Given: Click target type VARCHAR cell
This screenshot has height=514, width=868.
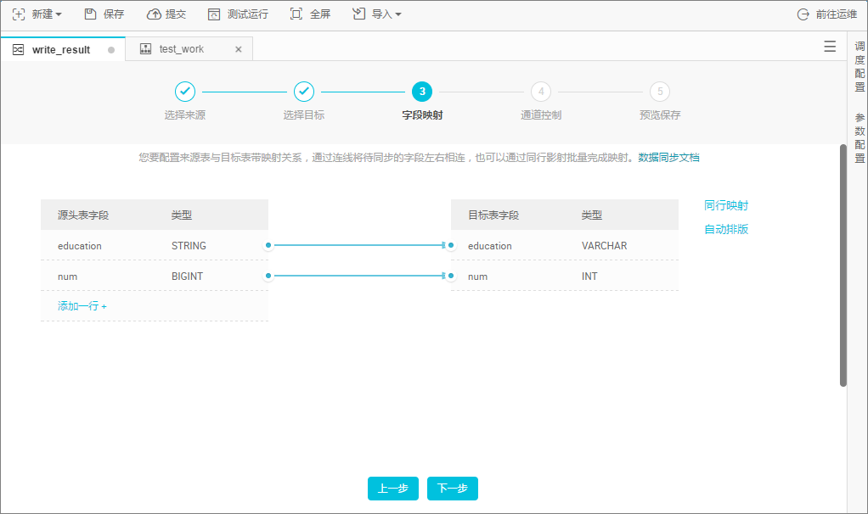Looking at the screenshot, I should pyautogui.click(x=605, y=246).
